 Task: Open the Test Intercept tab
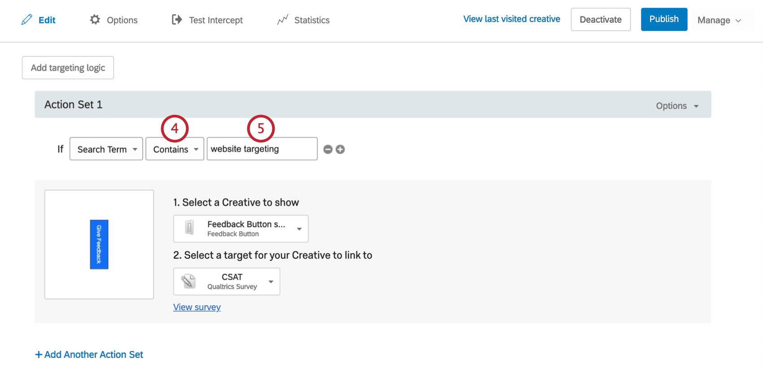tap(215, 20)
